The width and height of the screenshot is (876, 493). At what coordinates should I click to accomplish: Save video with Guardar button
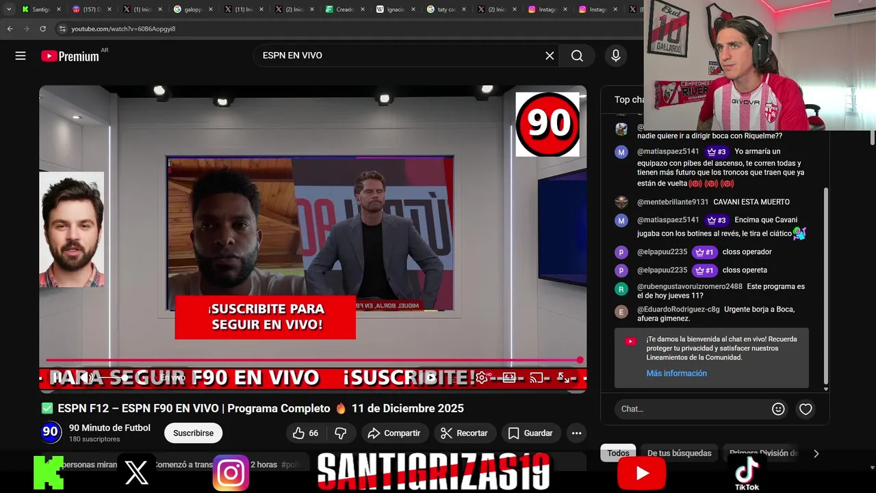coord(530,433)
